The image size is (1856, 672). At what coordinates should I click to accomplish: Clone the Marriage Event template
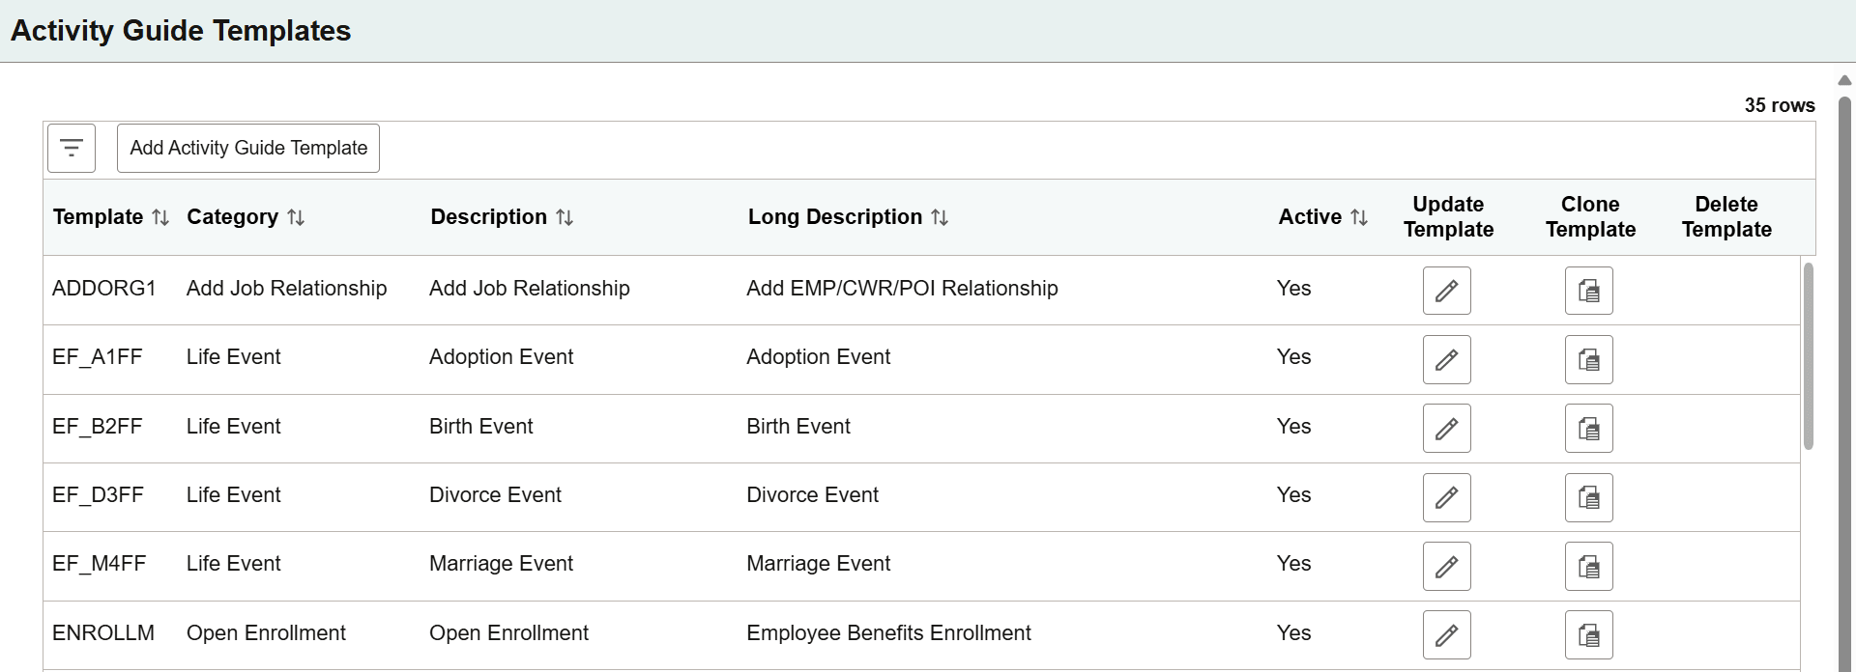pos(1588,567)
